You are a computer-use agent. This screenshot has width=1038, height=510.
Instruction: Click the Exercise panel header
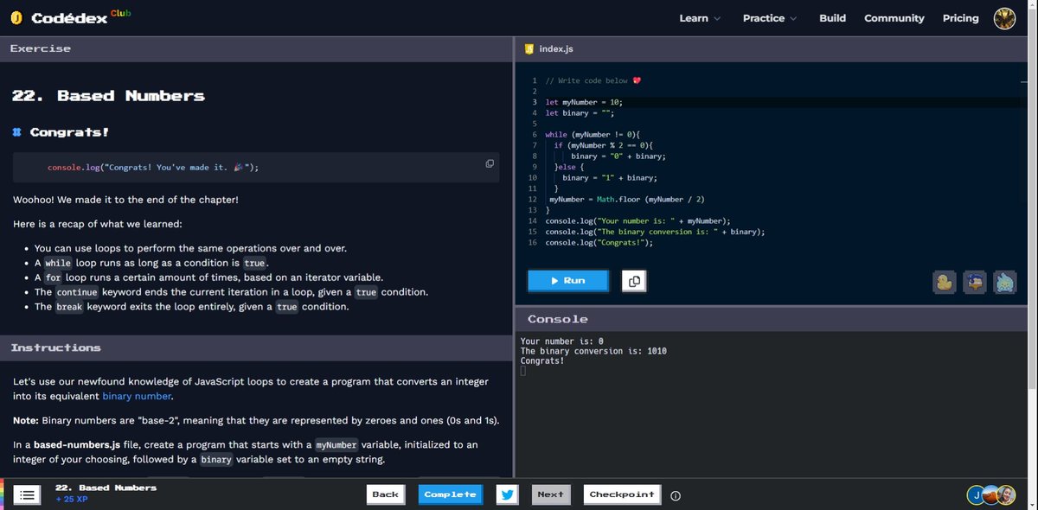(x=257, y=49)
